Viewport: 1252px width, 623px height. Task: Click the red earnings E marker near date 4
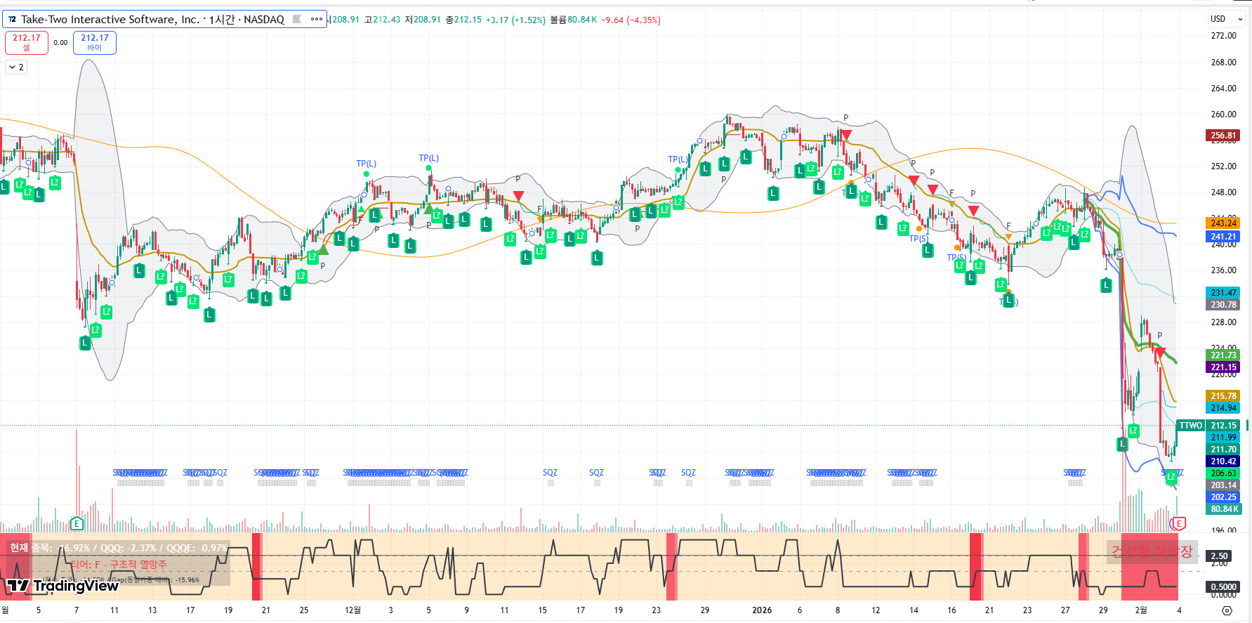pos(1178,523)
